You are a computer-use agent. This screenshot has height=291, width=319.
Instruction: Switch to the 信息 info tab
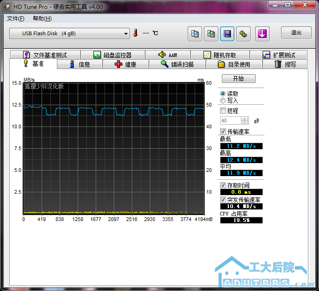click(x=80, y=64)
